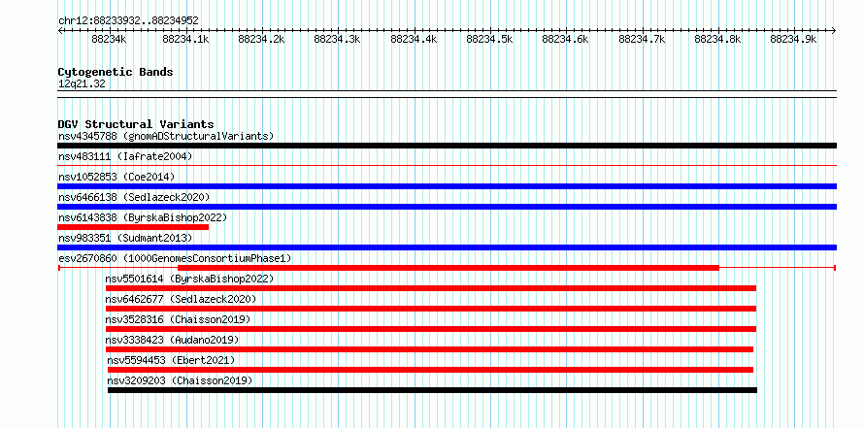This screenshot has width=864, height=428.
Task: Click the nsv4345788 gnomADStructuralVariants label
Action: click(x=166, y=136)
